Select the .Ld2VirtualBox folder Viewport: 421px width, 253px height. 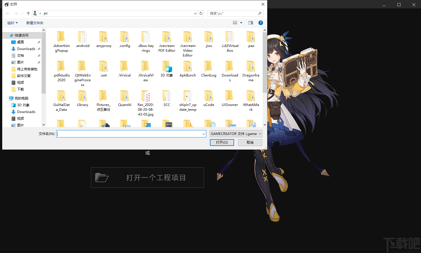[x=230, y=42]
